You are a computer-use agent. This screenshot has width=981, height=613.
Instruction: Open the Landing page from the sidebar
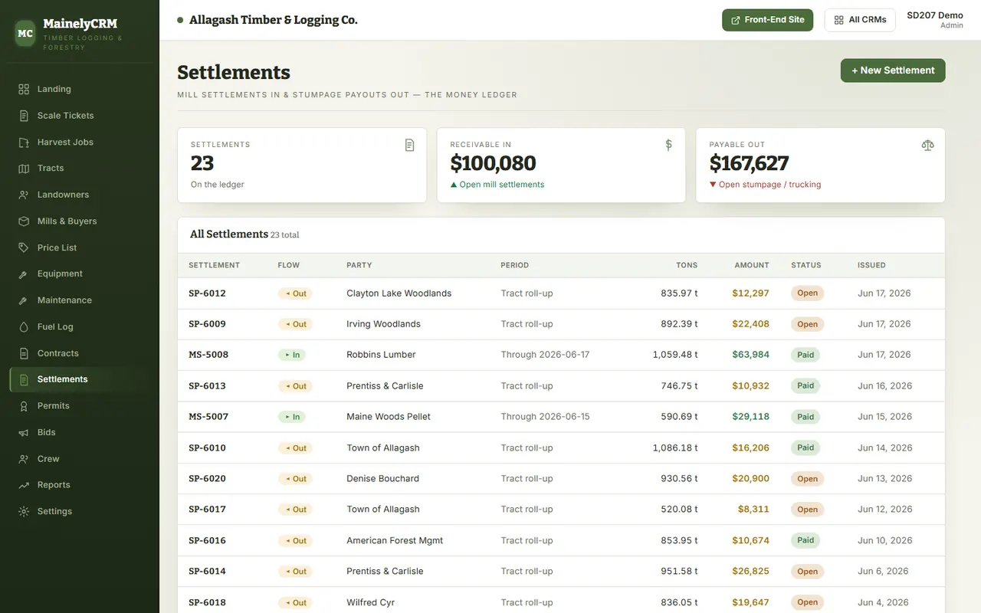click(x=80, y=89)
